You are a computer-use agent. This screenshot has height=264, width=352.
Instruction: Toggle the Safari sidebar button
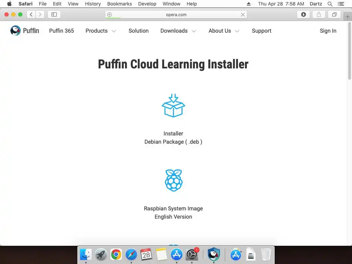click(x=54, y=14)
